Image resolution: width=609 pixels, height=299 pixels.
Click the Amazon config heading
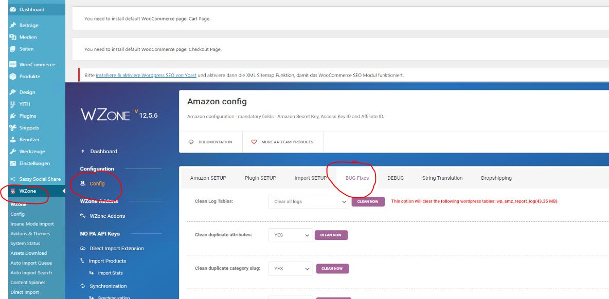click(217, 102)
